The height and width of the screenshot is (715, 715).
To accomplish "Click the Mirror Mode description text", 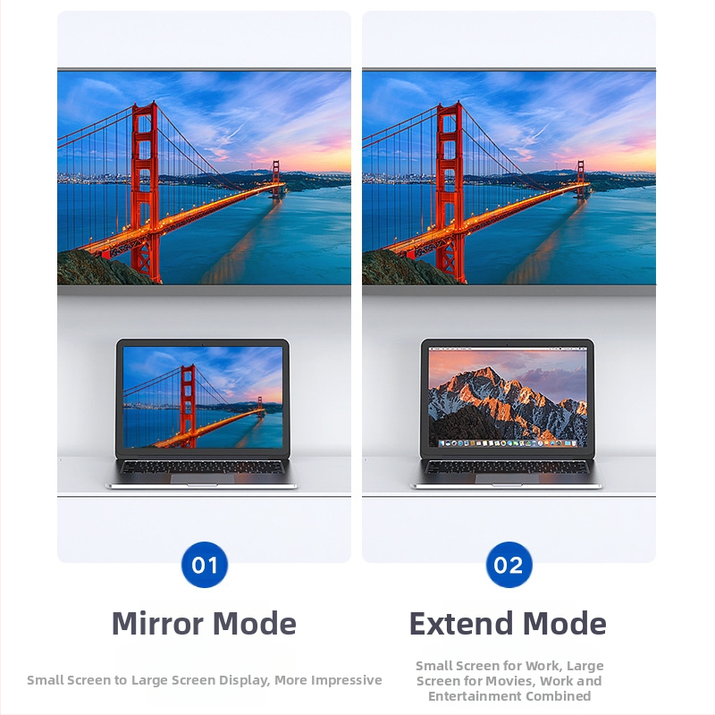I will [x=205, y=680].
